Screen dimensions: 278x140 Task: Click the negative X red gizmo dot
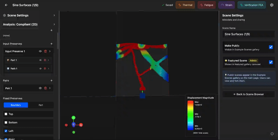point(66,125)
